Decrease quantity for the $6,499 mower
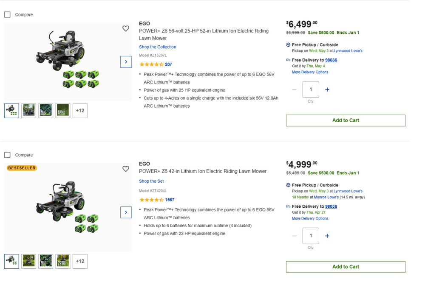The height and width of the screenshot is (287, 425). 295,89
